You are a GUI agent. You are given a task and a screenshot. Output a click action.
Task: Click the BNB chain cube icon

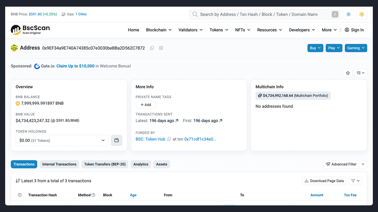[x=362, y=14]
